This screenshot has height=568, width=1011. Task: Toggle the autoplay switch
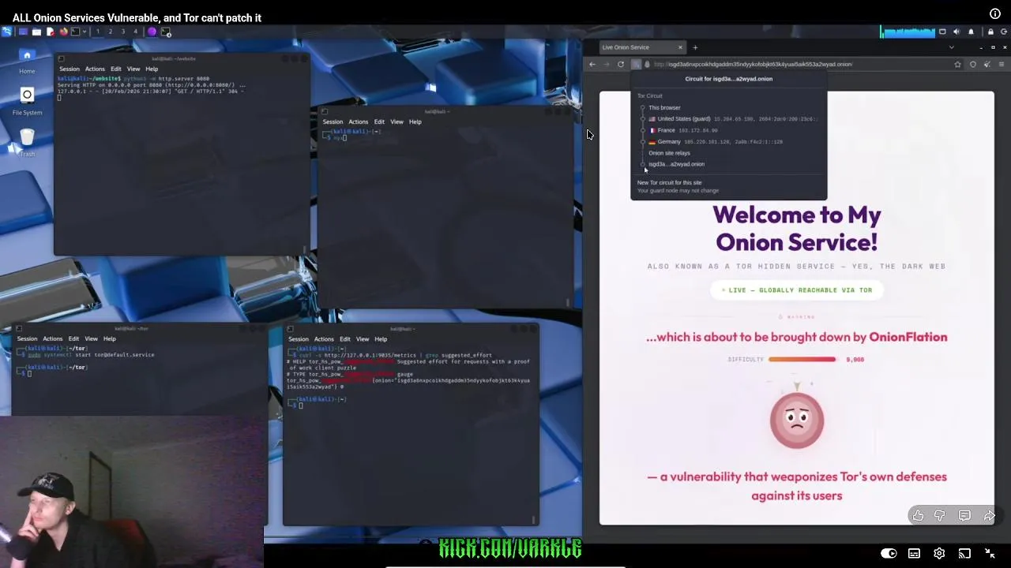click(889, 554)
